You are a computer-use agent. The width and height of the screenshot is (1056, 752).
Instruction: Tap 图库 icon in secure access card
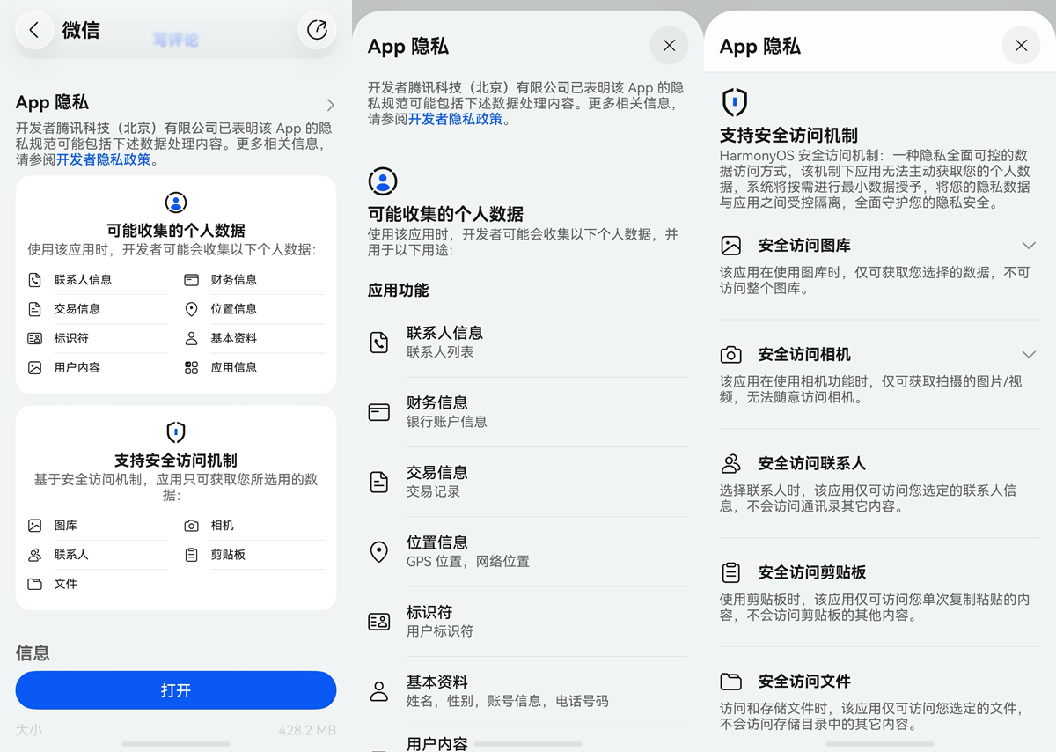click(34, 526)
